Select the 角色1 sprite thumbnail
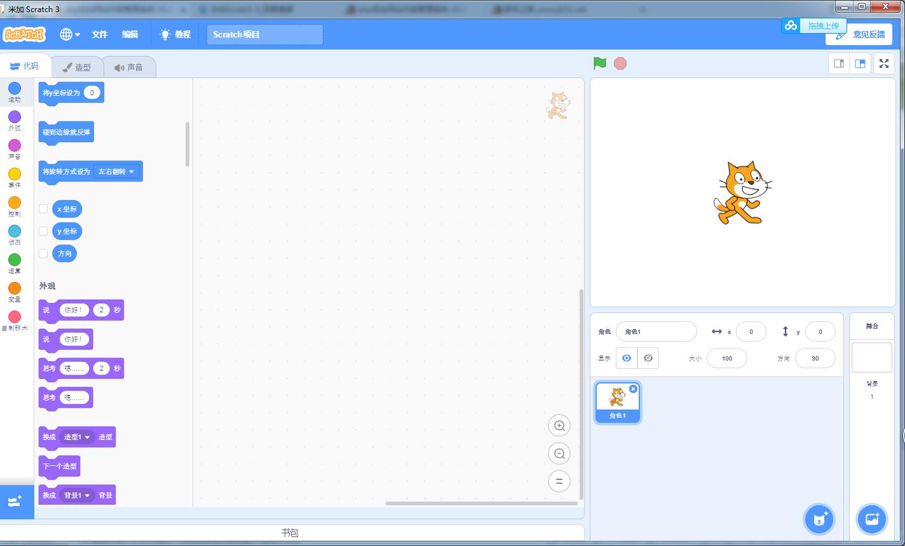The height and width of the screenshot is (546, 905). (x=616, y=400)
